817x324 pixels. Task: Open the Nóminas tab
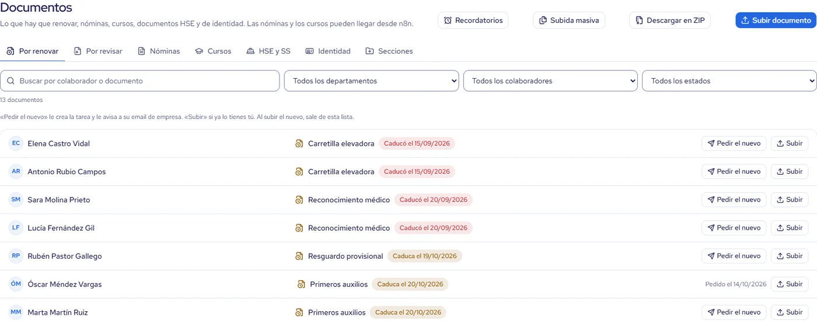[159, 51]
